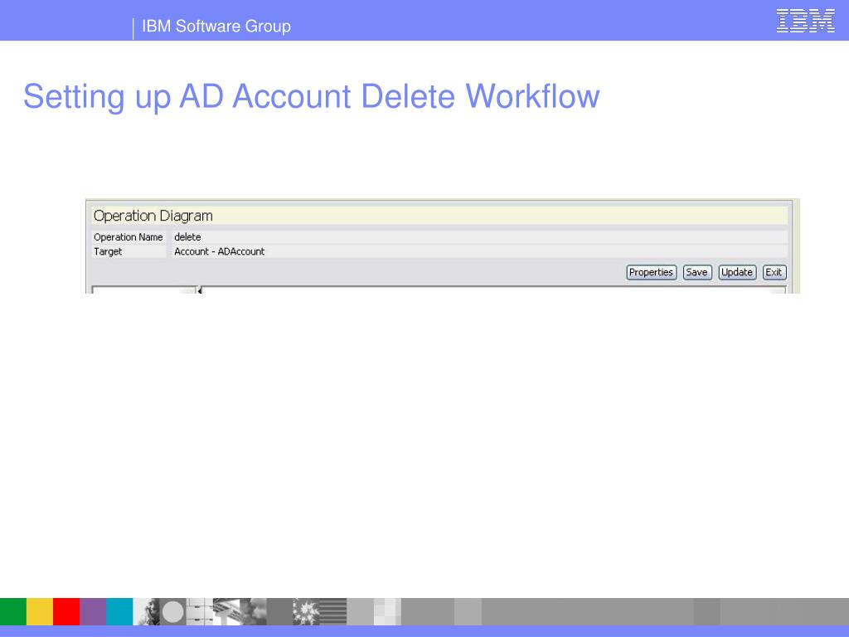Click the IBM logo in the header

point(806,21)
